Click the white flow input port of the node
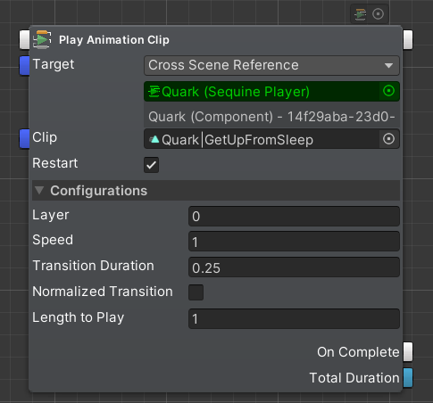Image resolution: width=433 pixels, height=403 pixels. [x=24, y=39]
